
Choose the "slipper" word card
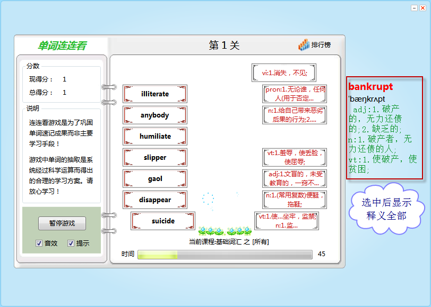[x=155, y=158]
